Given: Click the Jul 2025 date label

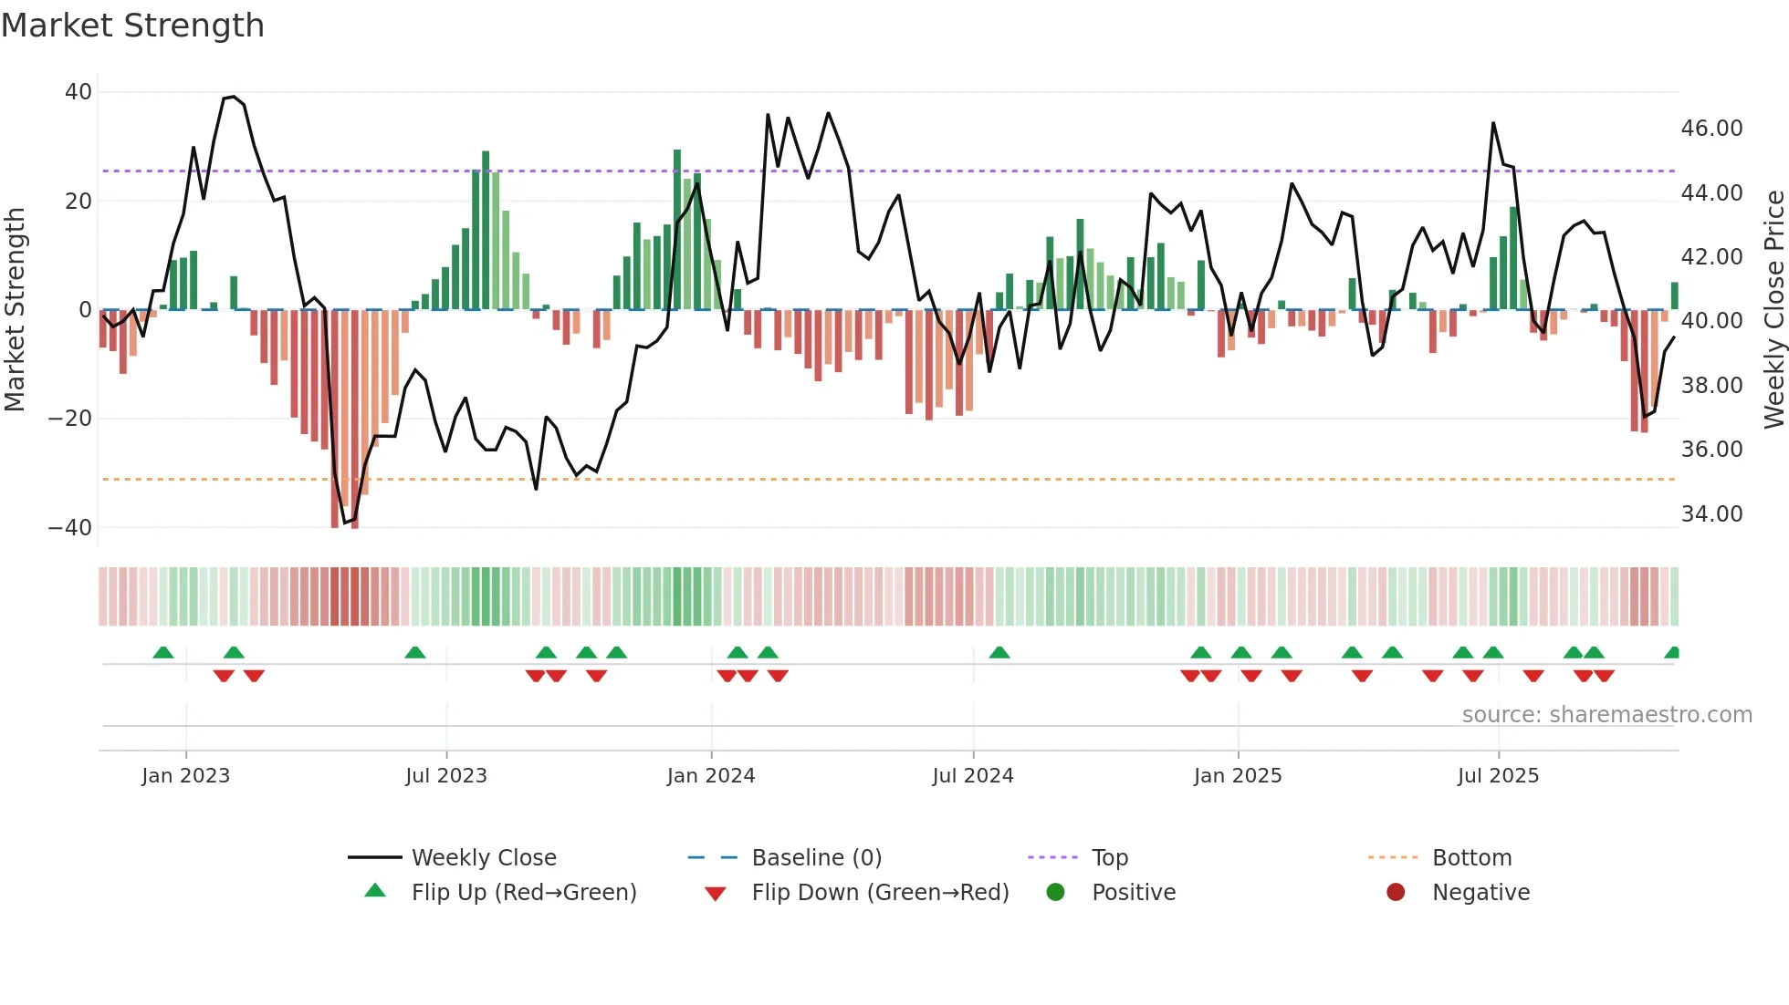Looking at the screenshot, I should point(1498,776).
